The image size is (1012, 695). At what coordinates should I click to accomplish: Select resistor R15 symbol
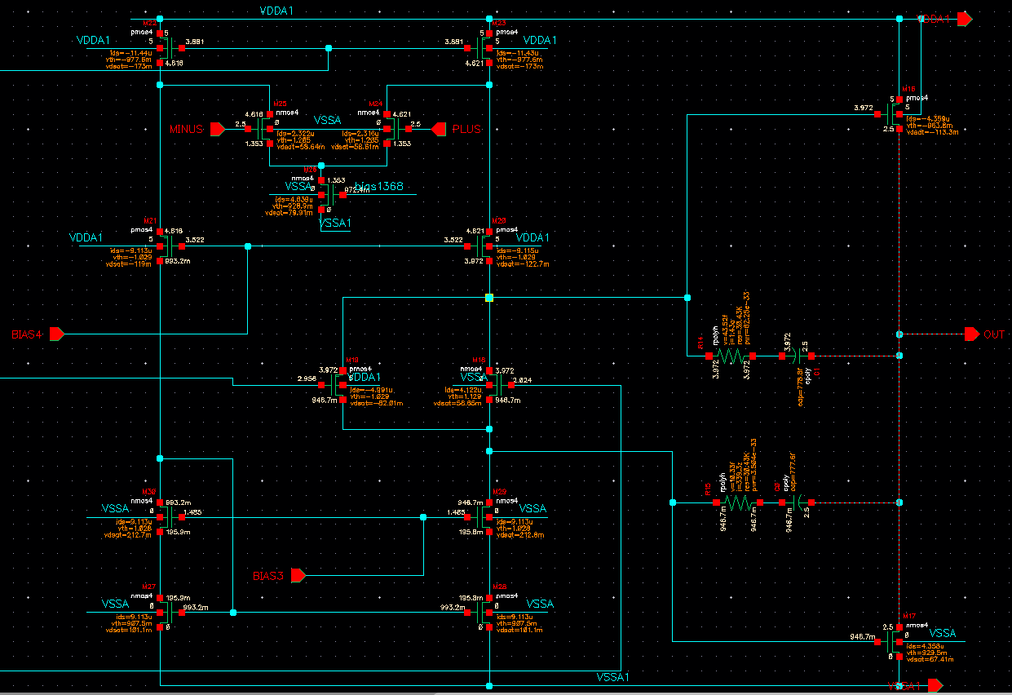pos(739,503)
